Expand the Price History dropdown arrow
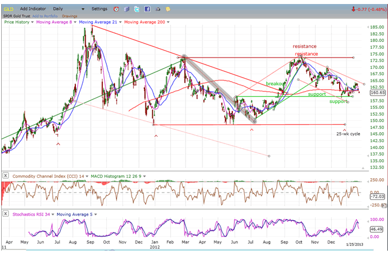Viewport: 388px width, 257px height. click(33, 22)
